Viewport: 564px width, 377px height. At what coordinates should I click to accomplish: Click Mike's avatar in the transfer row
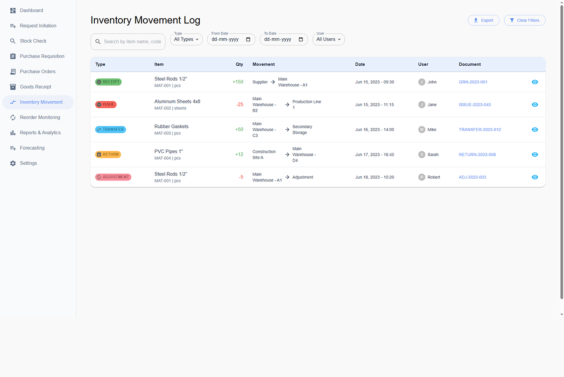(422, 130)
